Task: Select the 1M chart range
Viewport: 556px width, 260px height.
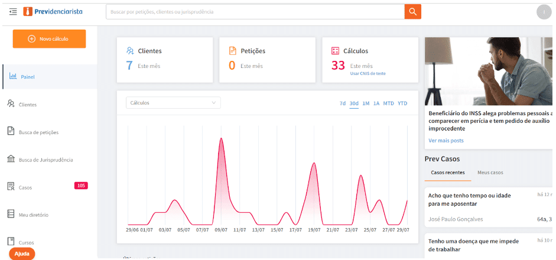Action: 366,103
